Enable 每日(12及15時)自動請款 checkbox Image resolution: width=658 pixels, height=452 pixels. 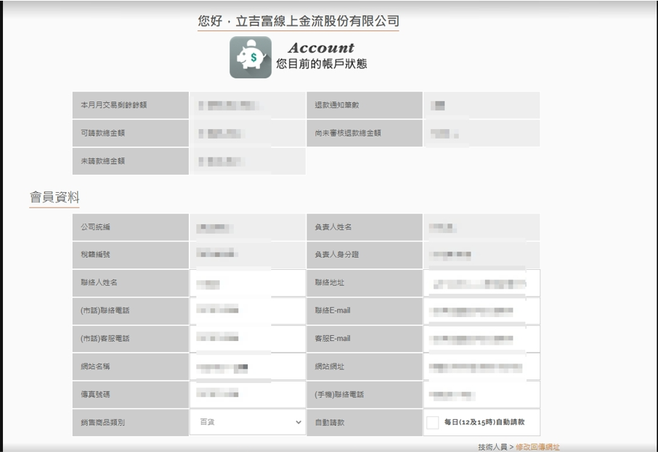click(x=432, y=422)
